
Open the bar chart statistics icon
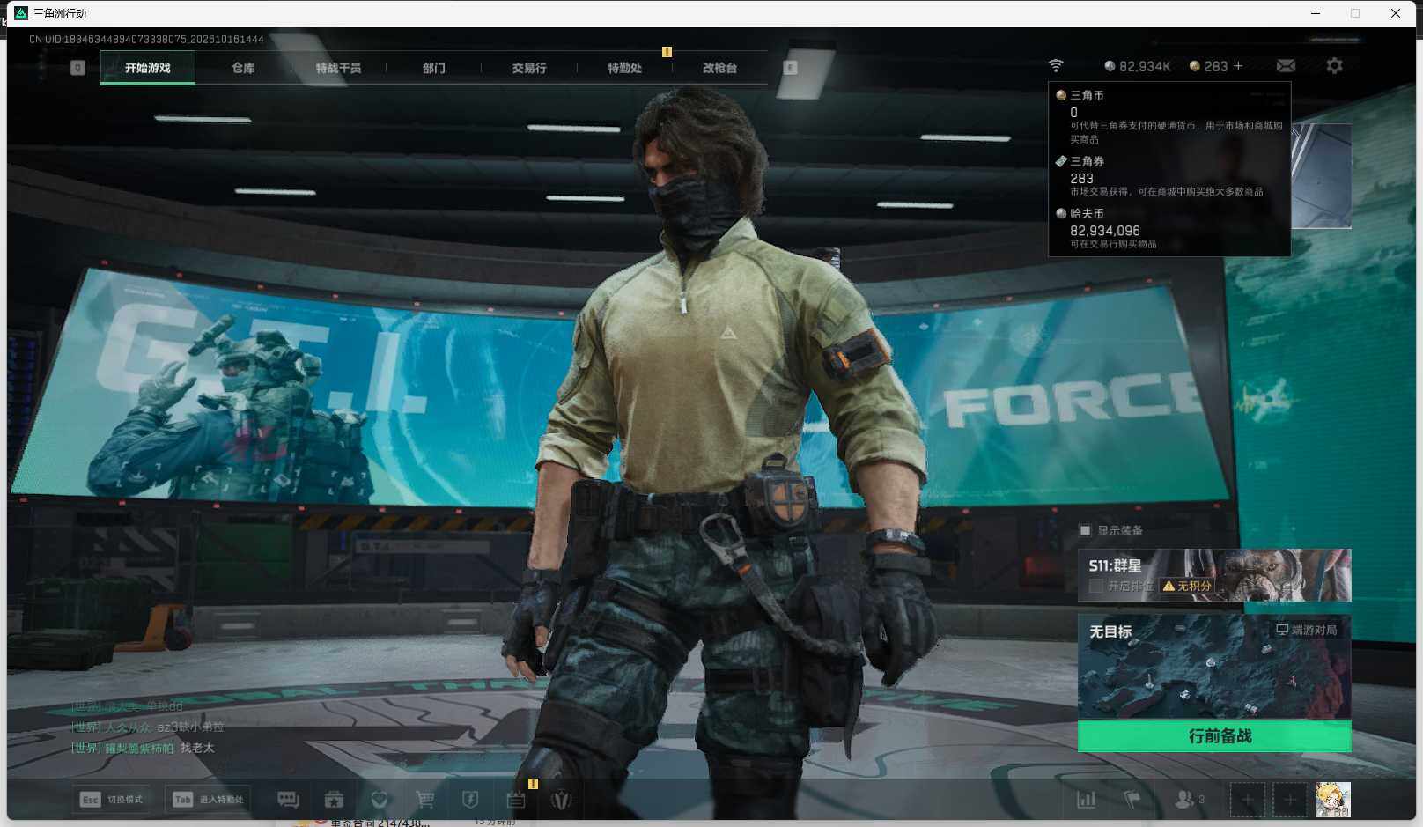coord(1087,800)
